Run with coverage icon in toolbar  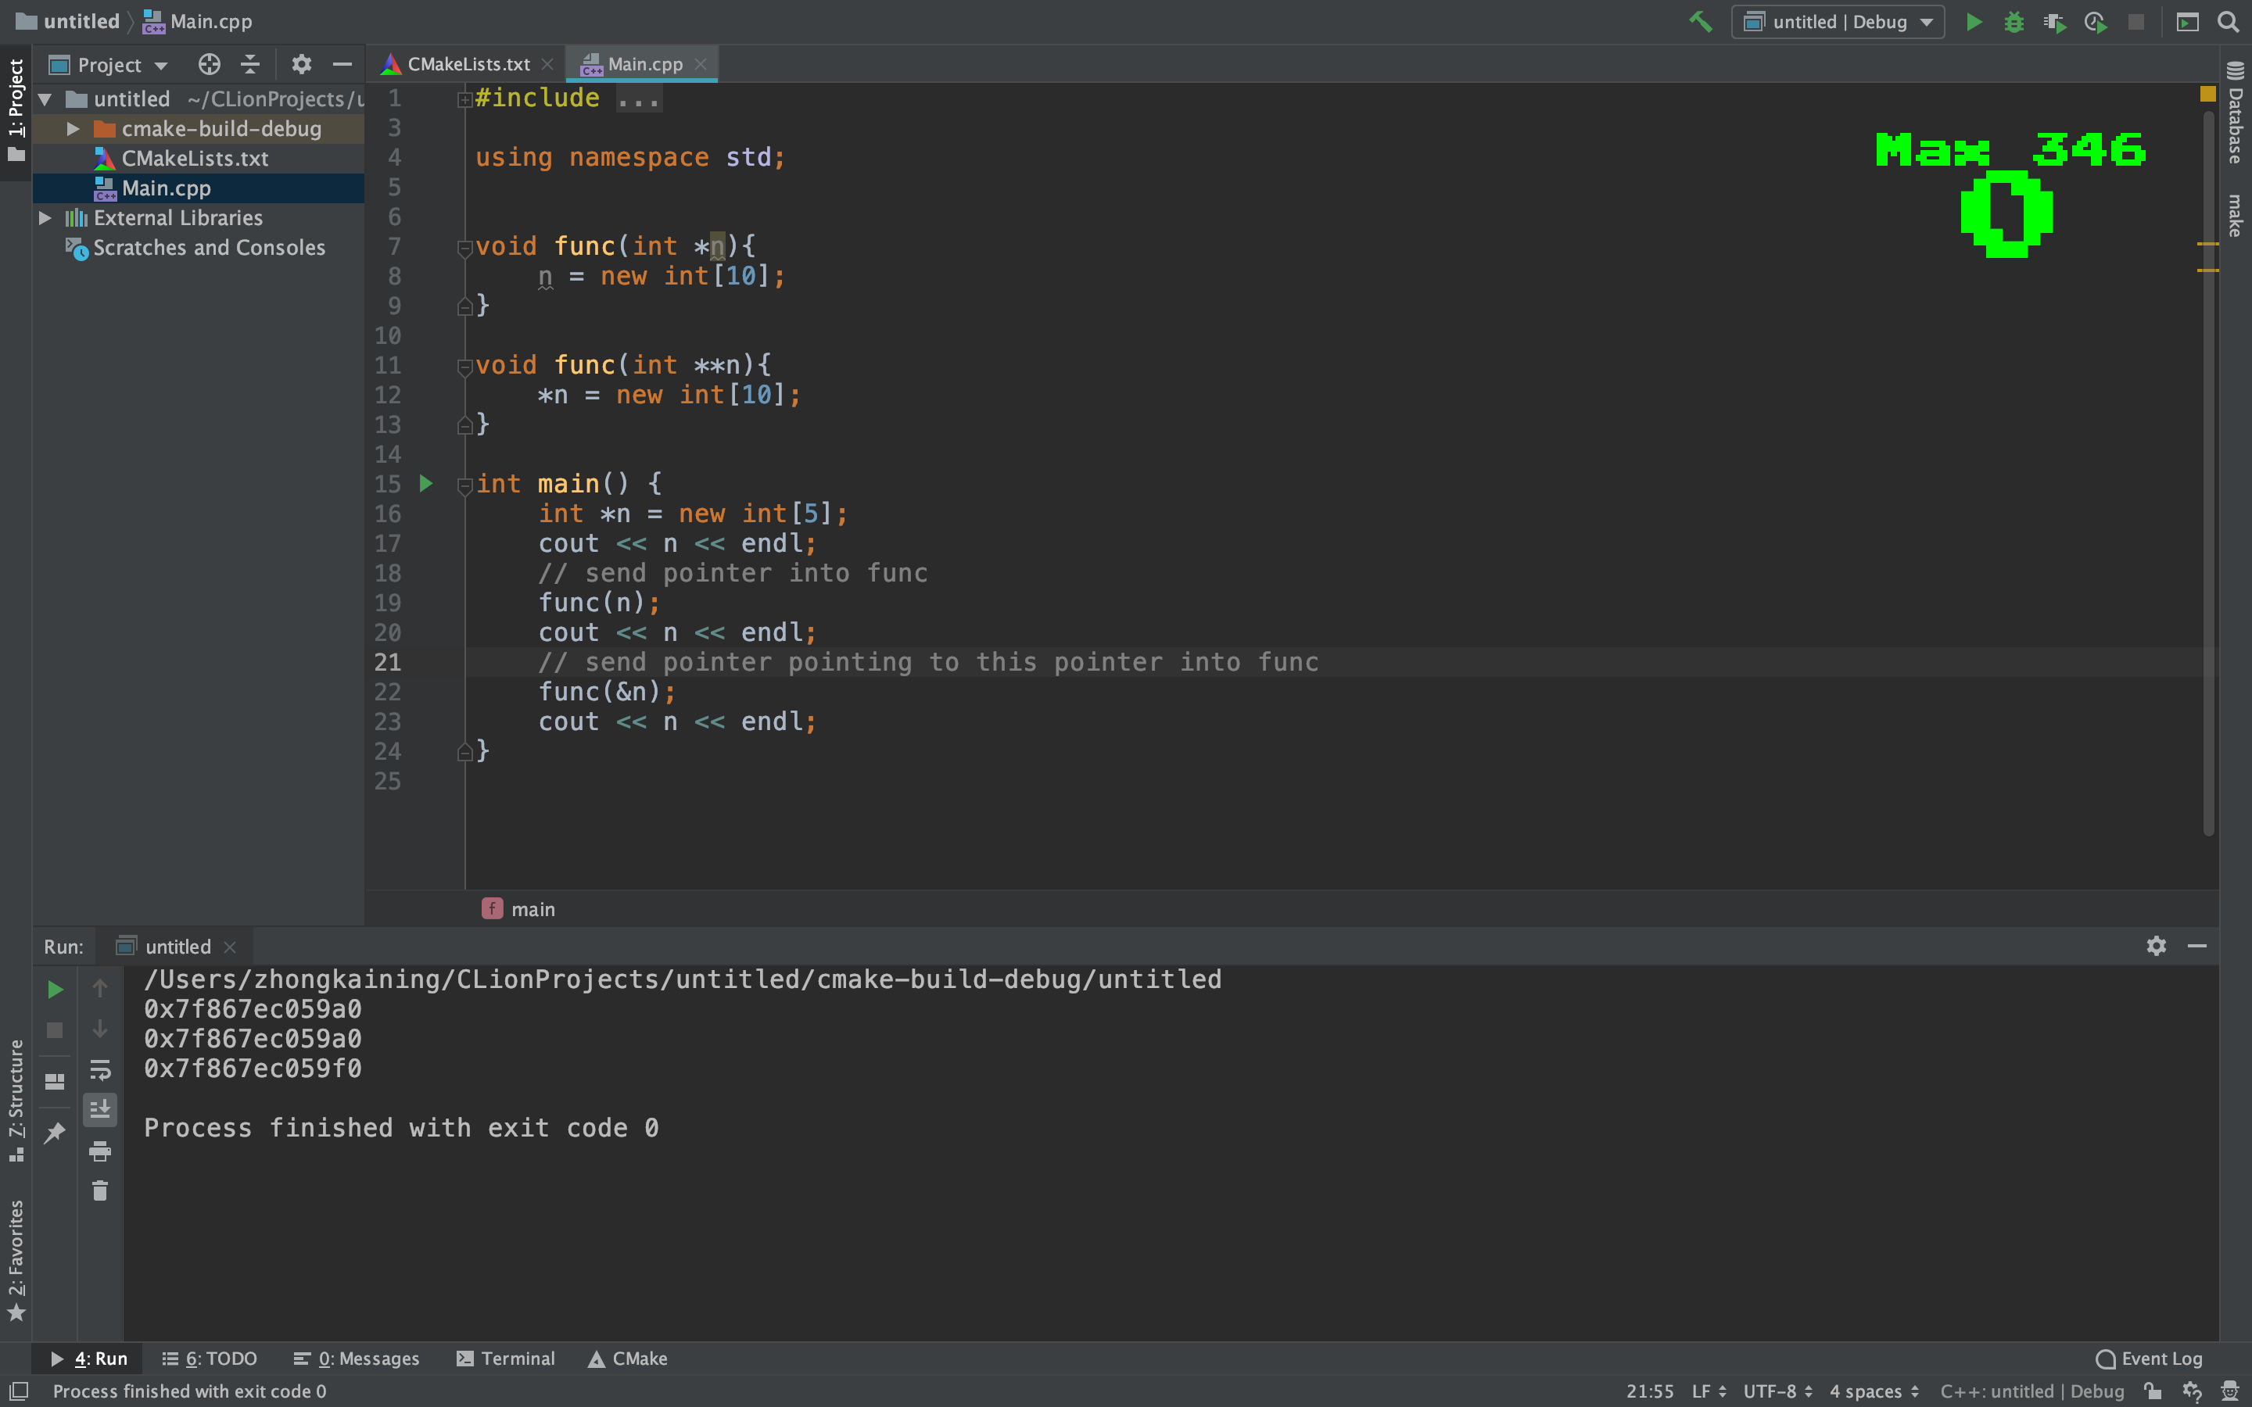(x=2055, y=21)
